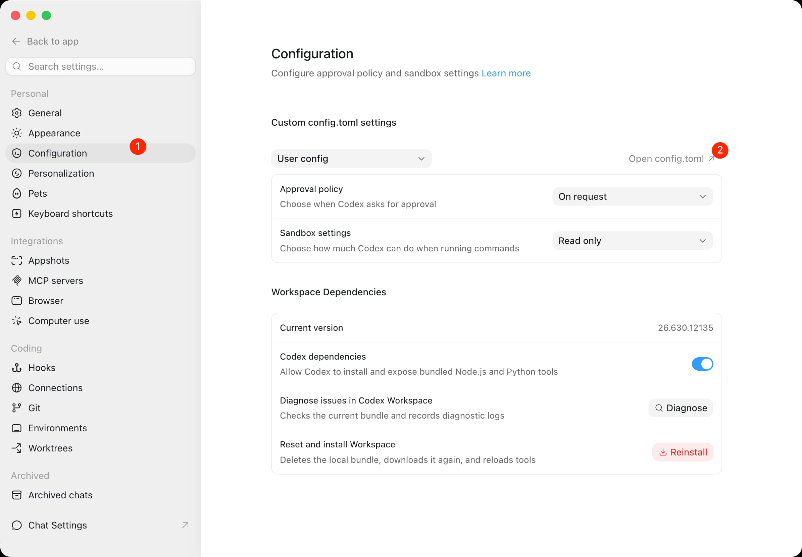Open the Connections page
Screen dimensions: 802x557
(x=101, y=388)
